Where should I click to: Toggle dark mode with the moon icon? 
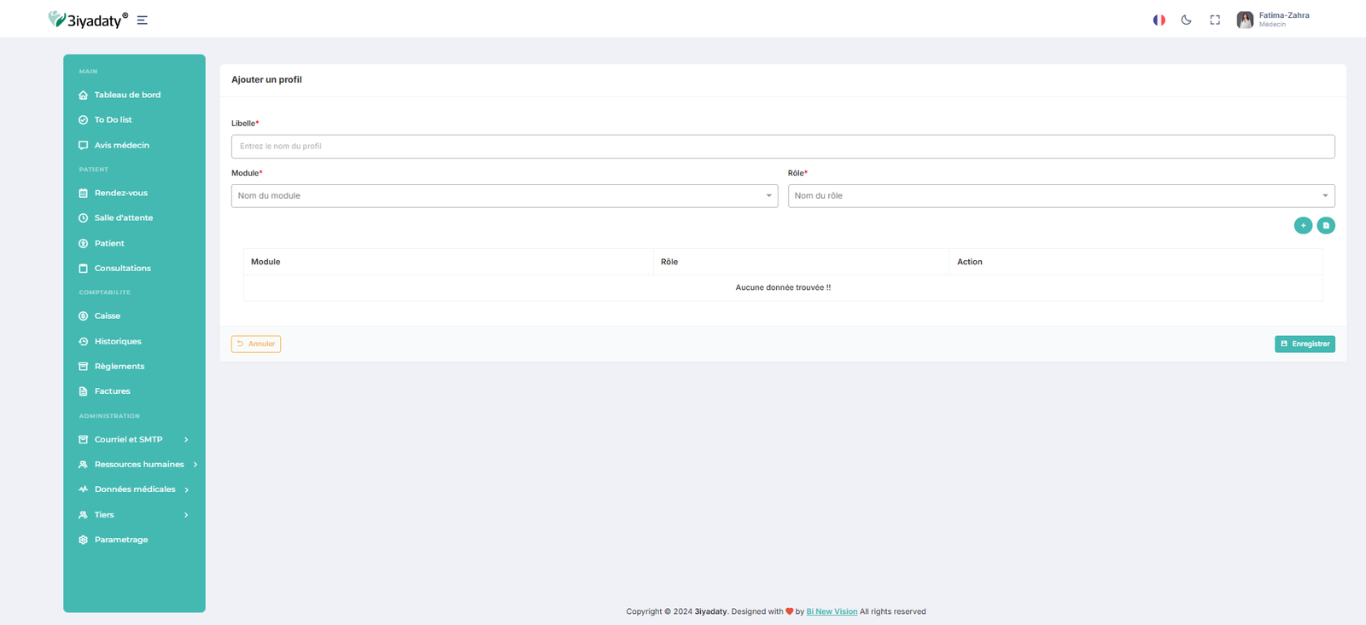tap(1186, 20)
